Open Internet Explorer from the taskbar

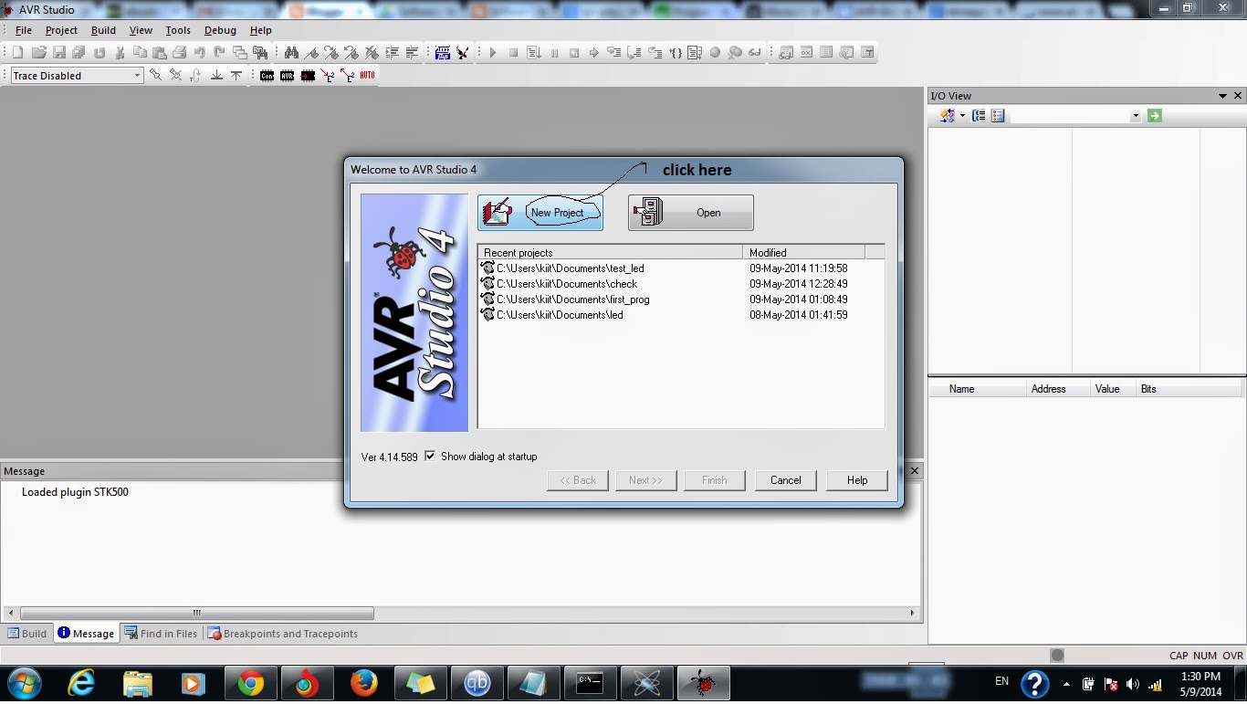[80, 683]
